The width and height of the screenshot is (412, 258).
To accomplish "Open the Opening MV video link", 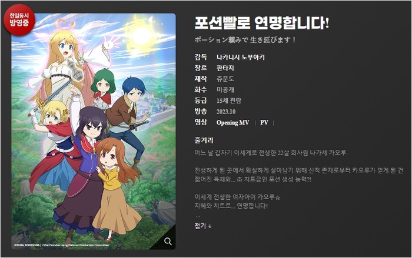I will pyautogui.click(x=232, y=123).
